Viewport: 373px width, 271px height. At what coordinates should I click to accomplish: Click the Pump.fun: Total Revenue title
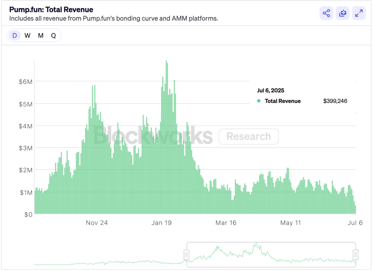(51, 10)
